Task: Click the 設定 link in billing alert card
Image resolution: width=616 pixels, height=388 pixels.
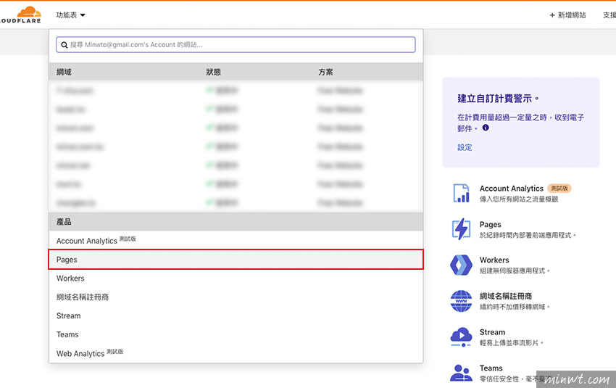Action: click(x=465, y=147)
